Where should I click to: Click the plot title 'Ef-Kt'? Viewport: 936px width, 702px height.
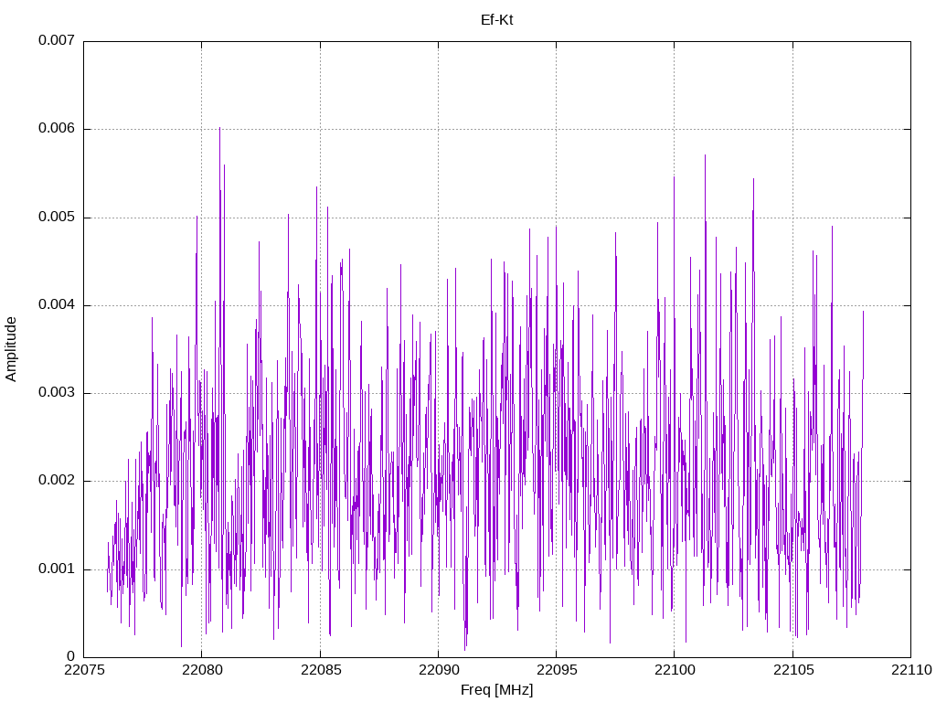pyautogui.click(x=496, y=20)
